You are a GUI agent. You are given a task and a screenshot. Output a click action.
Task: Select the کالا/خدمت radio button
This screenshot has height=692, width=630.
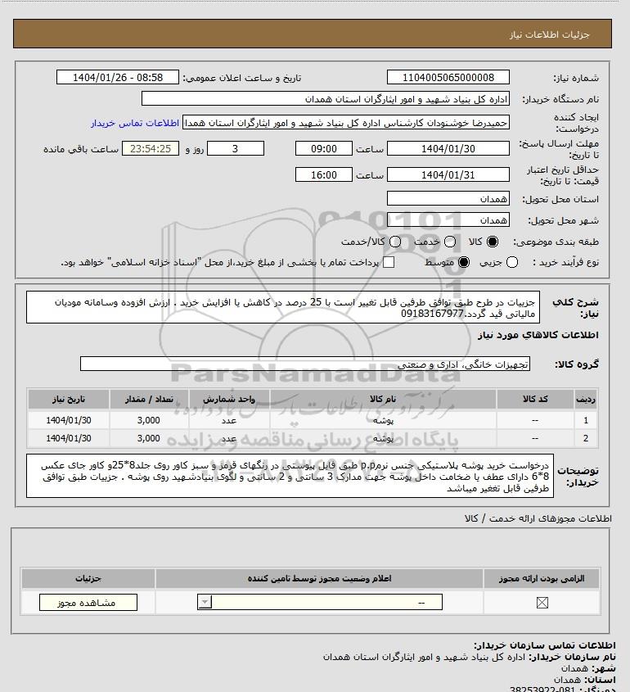395,242
